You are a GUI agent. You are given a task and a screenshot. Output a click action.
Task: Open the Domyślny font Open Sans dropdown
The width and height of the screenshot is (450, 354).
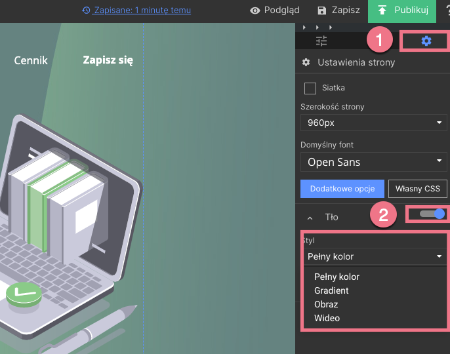pyautogui.click(x=374, y=162)
